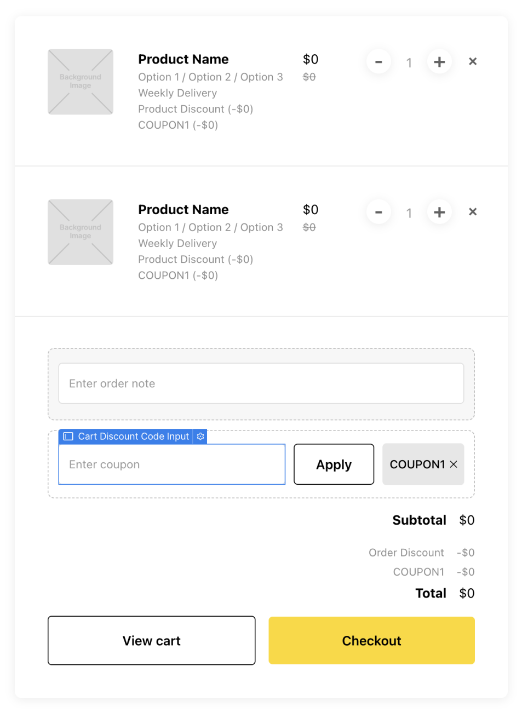
Task: Open the Cart Discount Code Input settings gear
Action: pyautogui.click(x=200, y=437)
